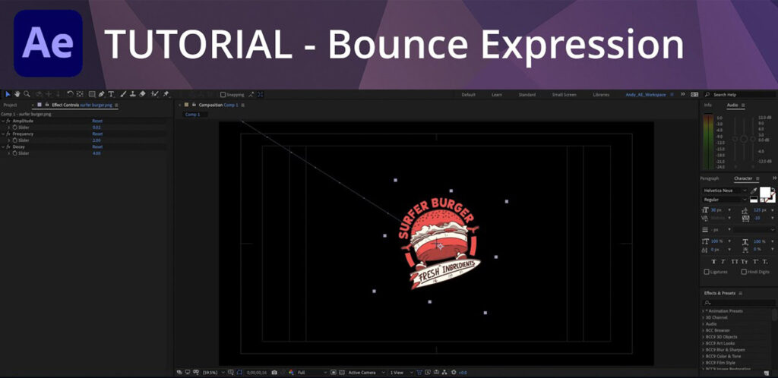Toggle the Amplitude Slider stopwatch
The height and width of the screenshot is (378, 778).
tap(14, 128)
